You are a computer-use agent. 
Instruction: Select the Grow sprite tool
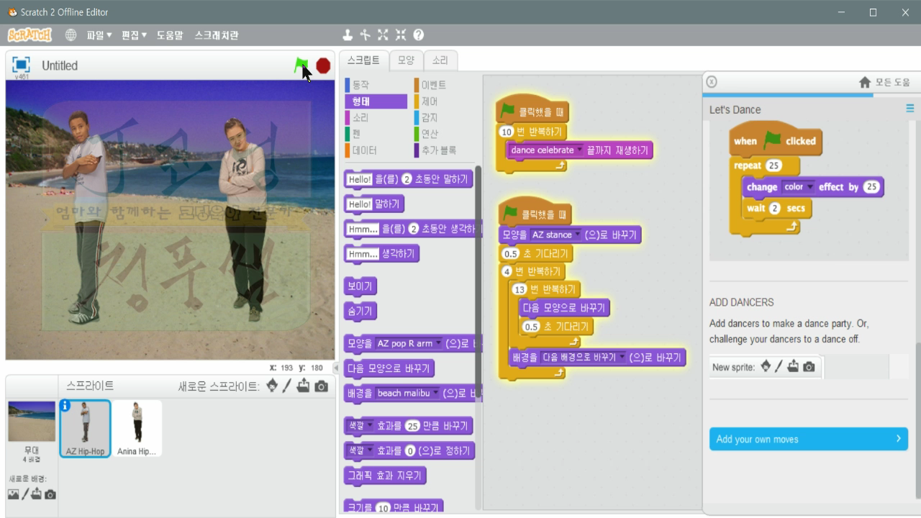[x=383, y=35]
